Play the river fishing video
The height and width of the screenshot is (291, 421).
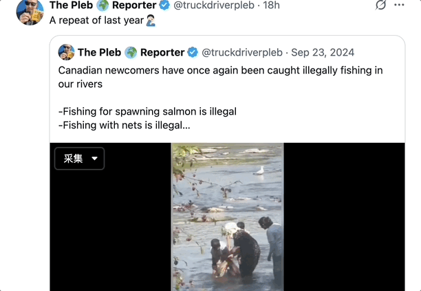click(x=227, y=217)
